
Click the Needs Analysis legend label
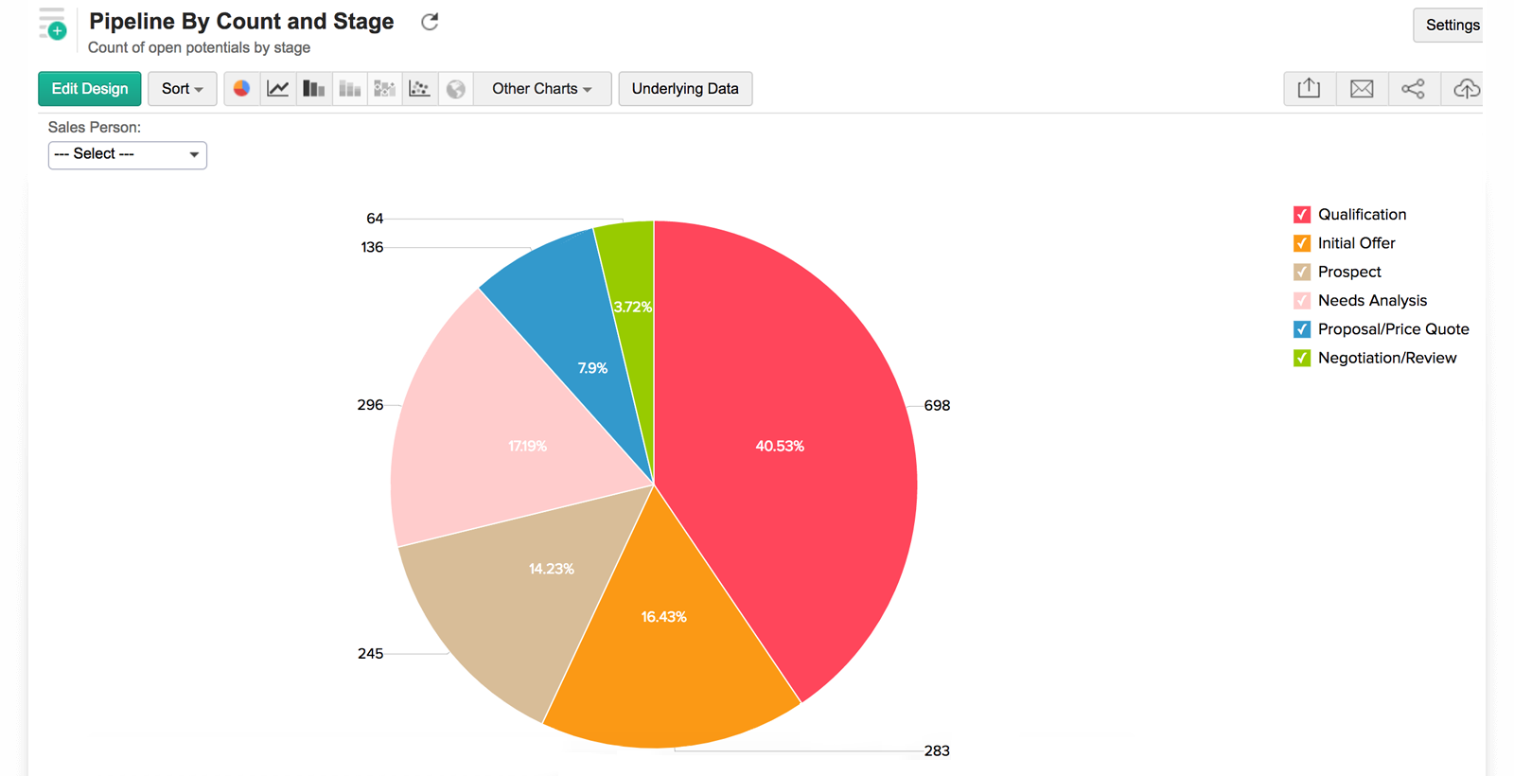tap(1372, 301)
